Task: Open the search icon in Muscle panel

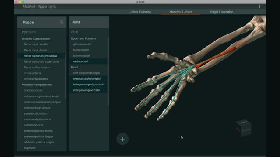Action: (x=61, y=22)
